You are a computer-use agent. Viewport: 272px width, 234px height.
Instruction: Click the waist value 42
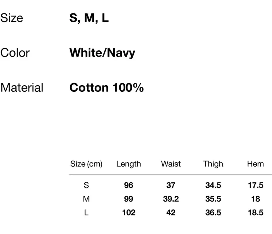171,213
